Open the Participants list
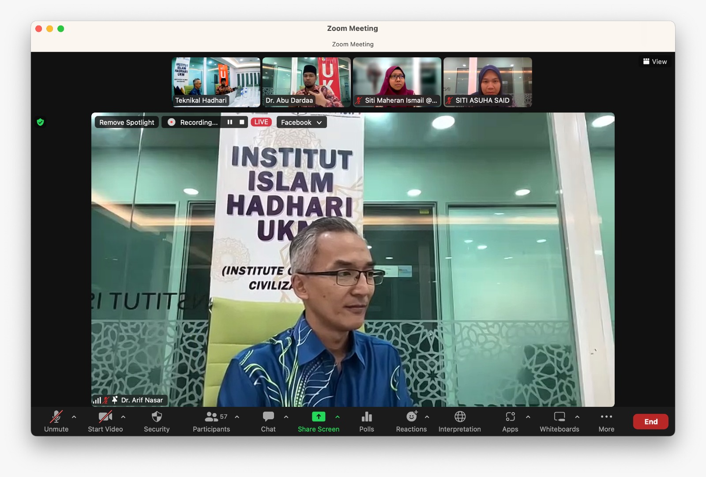Image resolution: width=706 pixels, height=477 pixels. pyautogui.click(x=211, y=421)
